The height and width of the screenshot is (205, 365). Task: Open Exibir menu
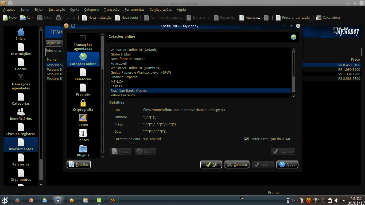click(39, 10)
